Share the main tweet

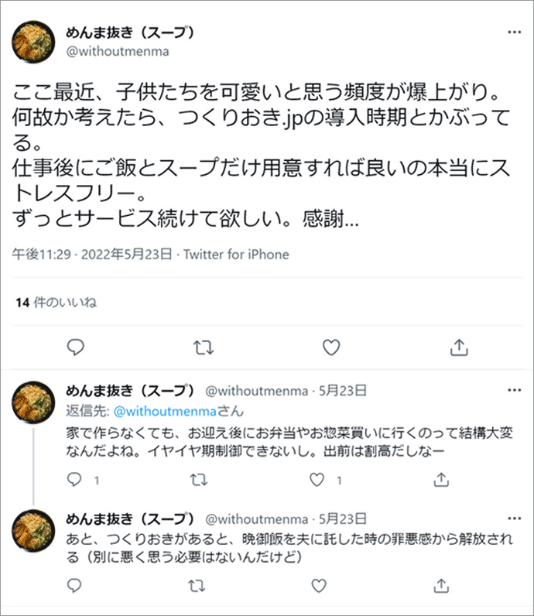(x=458, y=347)
